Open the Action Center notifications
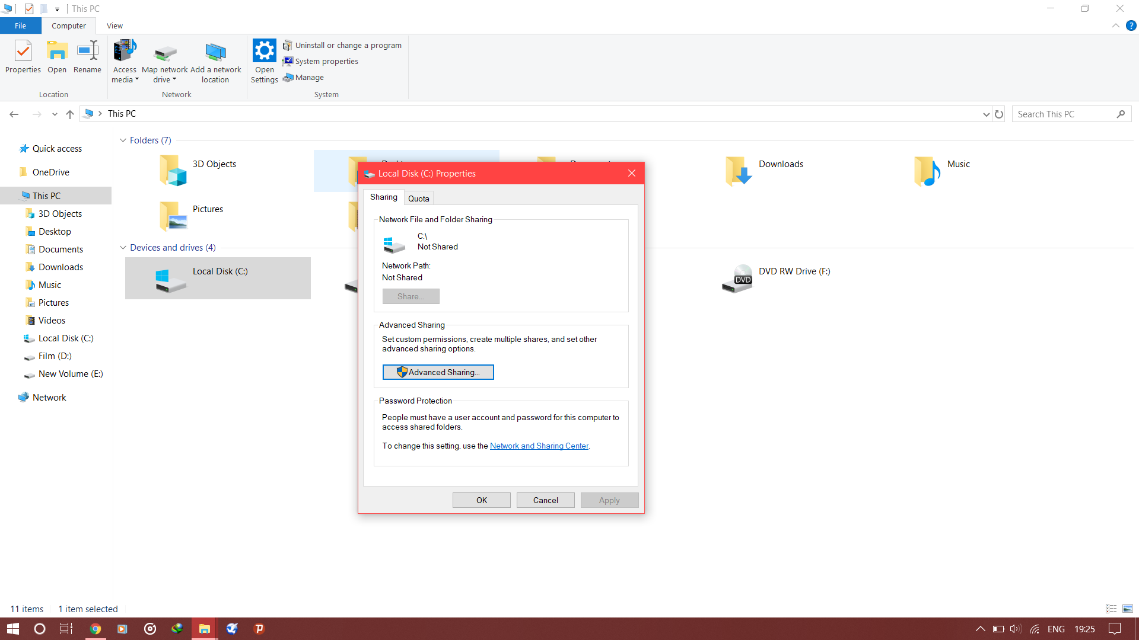The width and height of the screenshot is (1139, 640). click(1115, 629)
